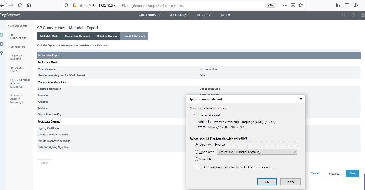365x190 pixels.
Task: Click the metadata.xml file icon in dialog
Action: click(195, 115)
